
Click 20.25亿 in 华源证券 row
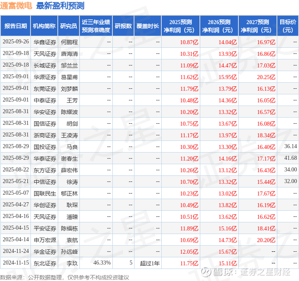tap(266, 77)
